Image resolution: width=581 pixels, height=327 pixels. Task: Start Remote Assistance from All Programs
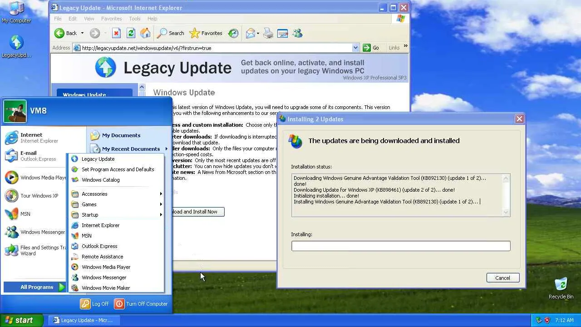click(117, 257)
